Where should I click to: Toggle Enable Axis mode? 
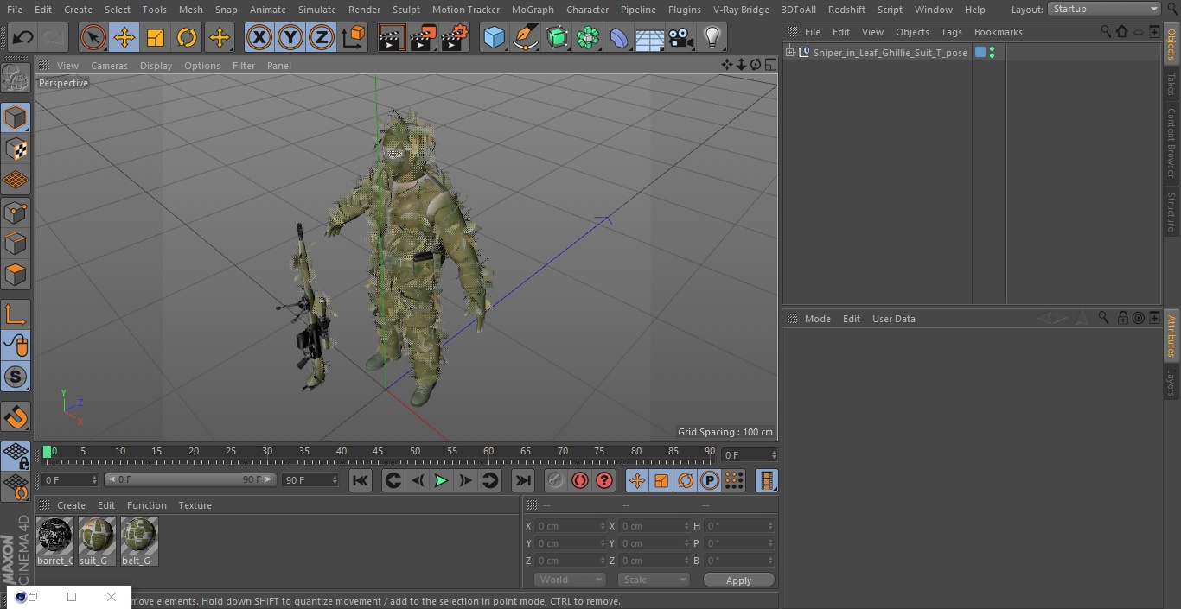tap(16, 314)
